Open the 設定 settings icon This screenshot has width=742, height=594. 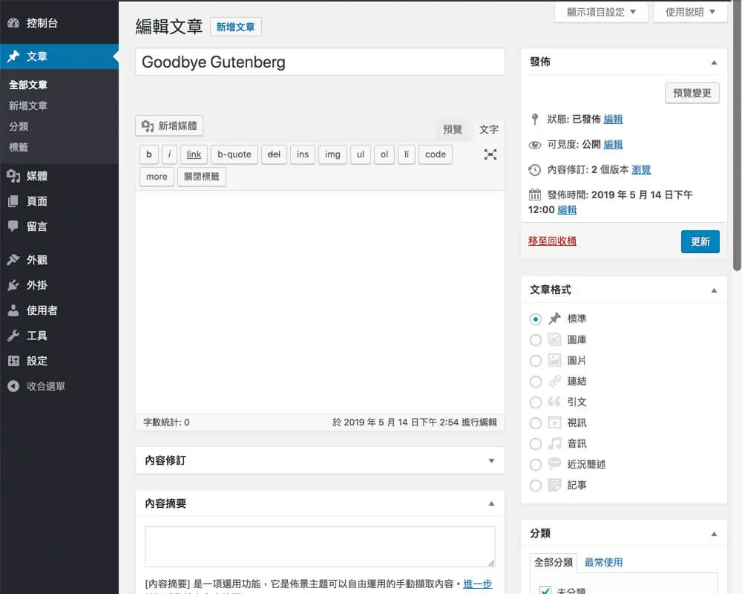point(13,361)
